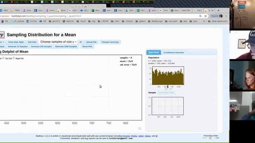Click Generate 1000 Samples

tap(66, 46)
